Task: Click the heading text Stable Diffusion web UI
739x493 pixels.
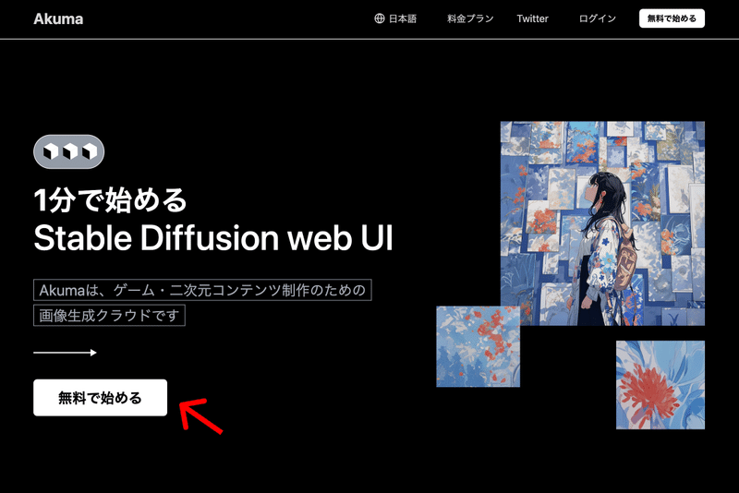Action: click(213, 237)
